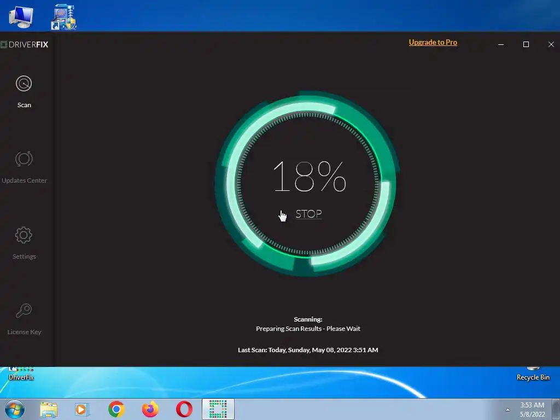Click the Last Scan date text
Viewport: 560px width, 420px height.
308,350
